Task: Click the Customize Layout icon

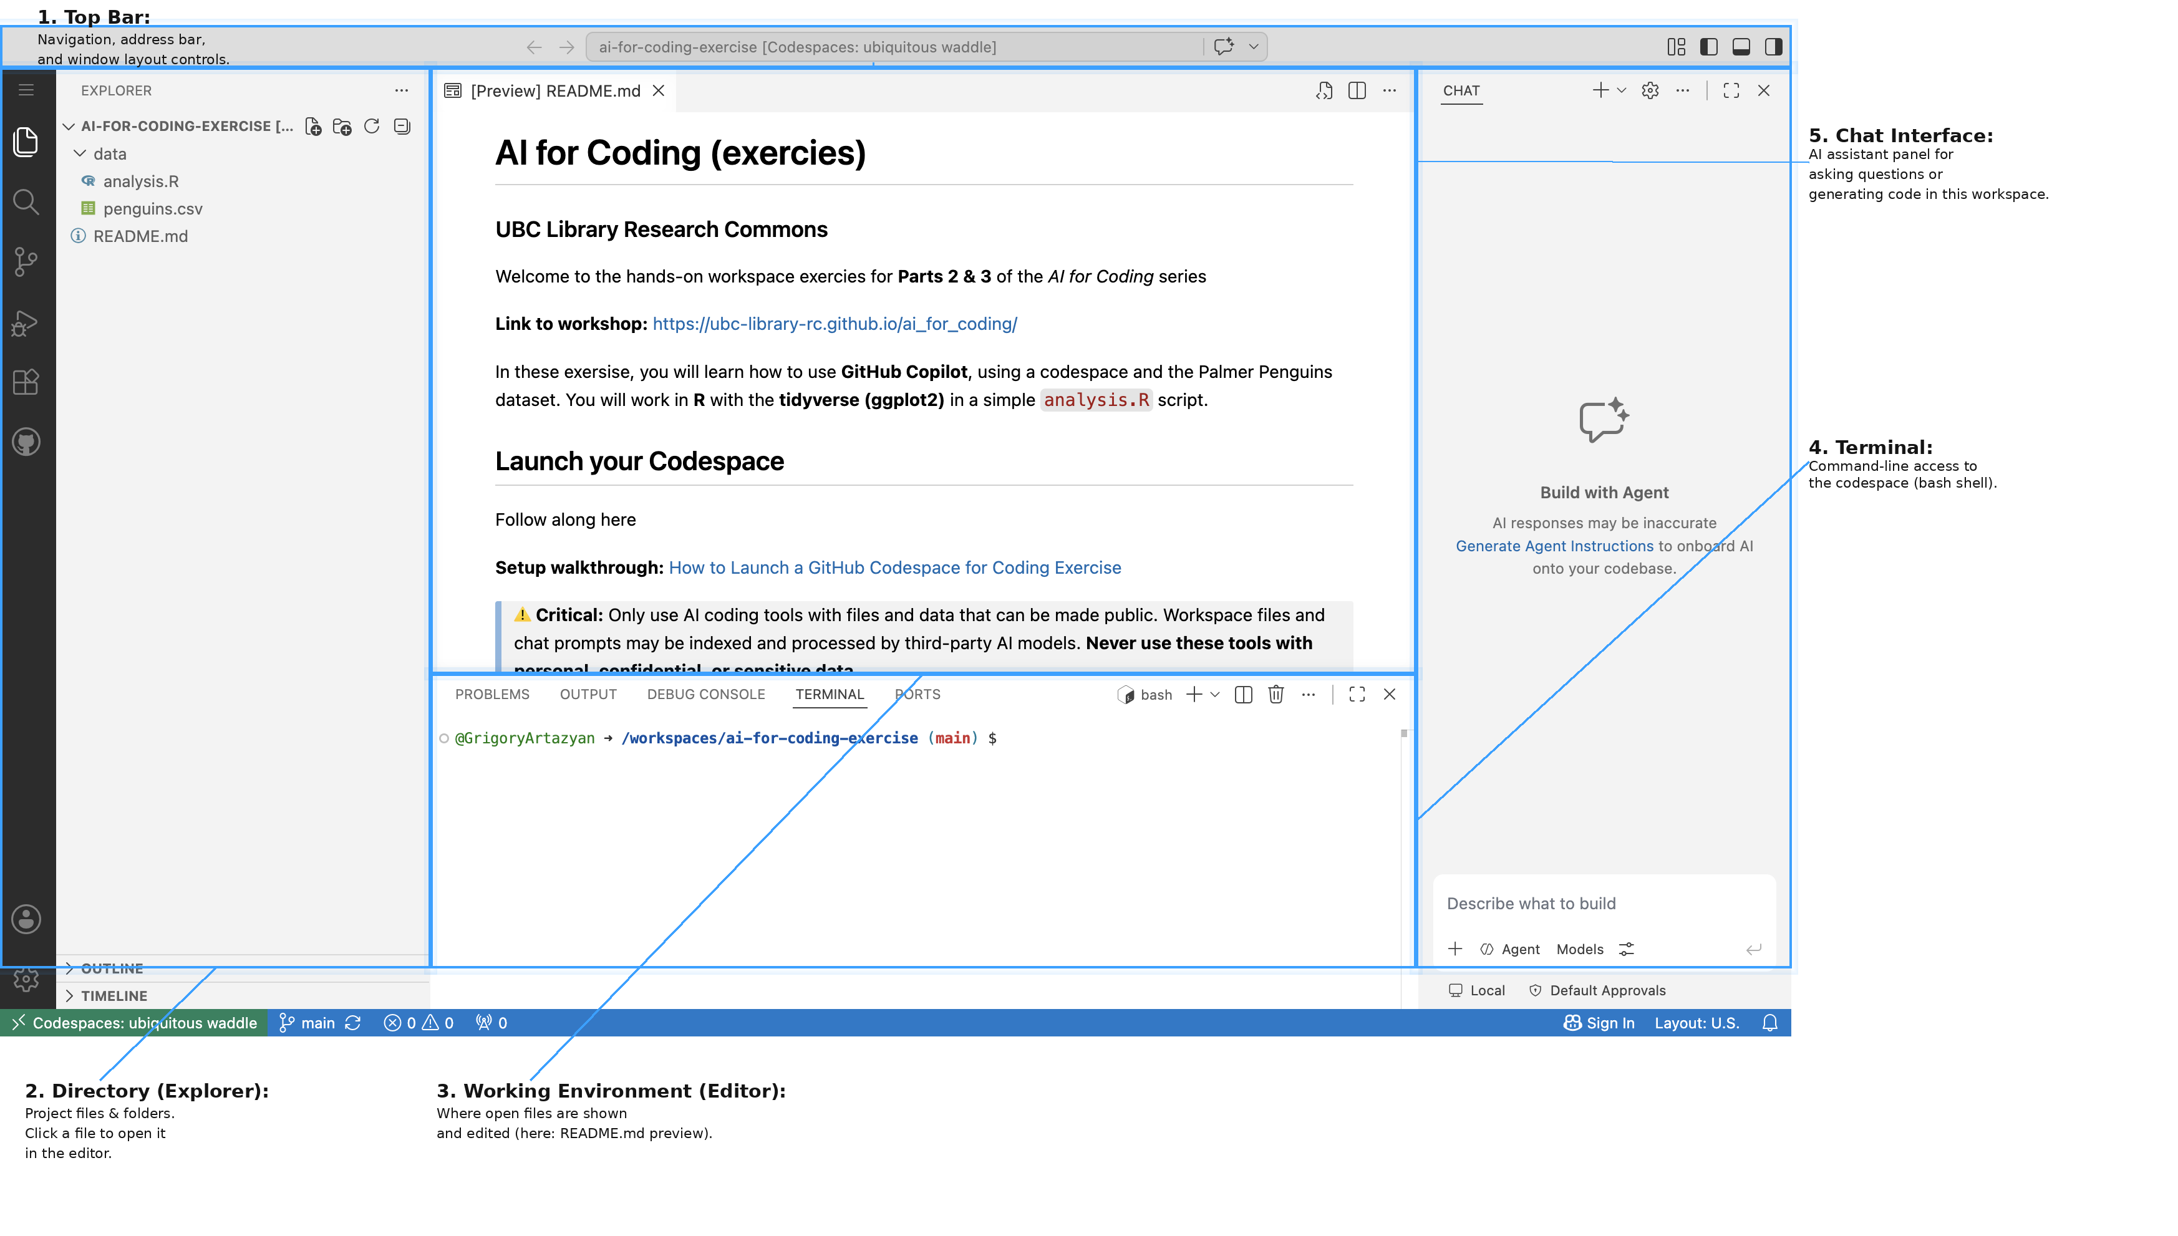Action: coord(1675,47)
